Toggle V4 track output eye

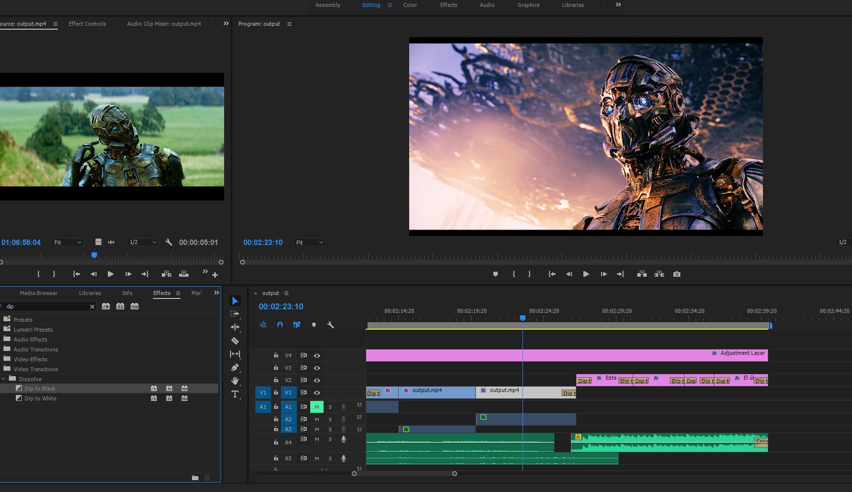point(317,355)
